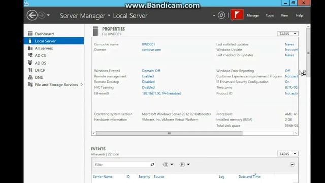Click the Product ID status link
This screenshot has width=325, height=183.
coord(291,93)
